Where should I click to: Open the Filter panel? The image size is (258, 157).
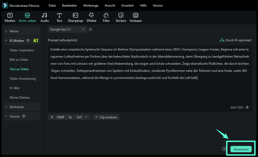(106, 17)
